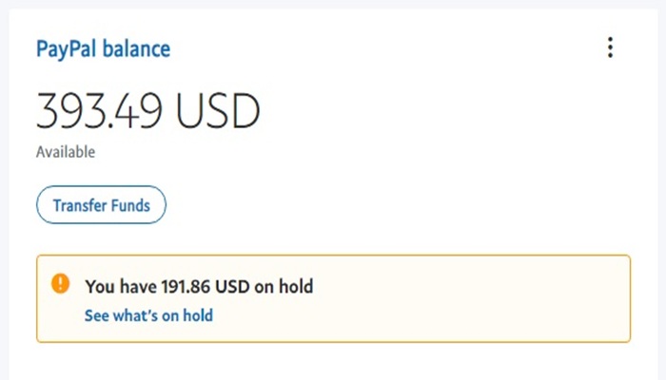View held funds details via the blue link
The image size is (666, 380).
pyautogui.click(x=148, y=315)
